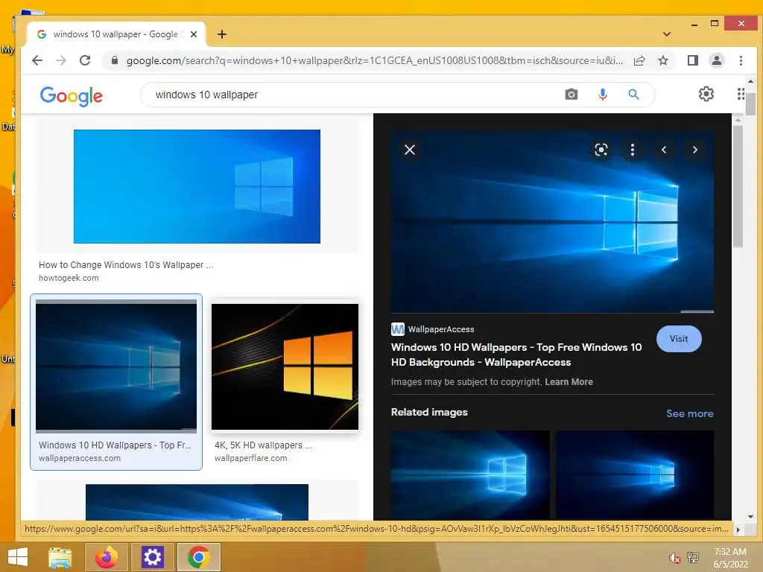Image resolution: width=763 pixels, height=572 pixels.
Task: Show the previous image in the preview
Action: tap(664, 150)
